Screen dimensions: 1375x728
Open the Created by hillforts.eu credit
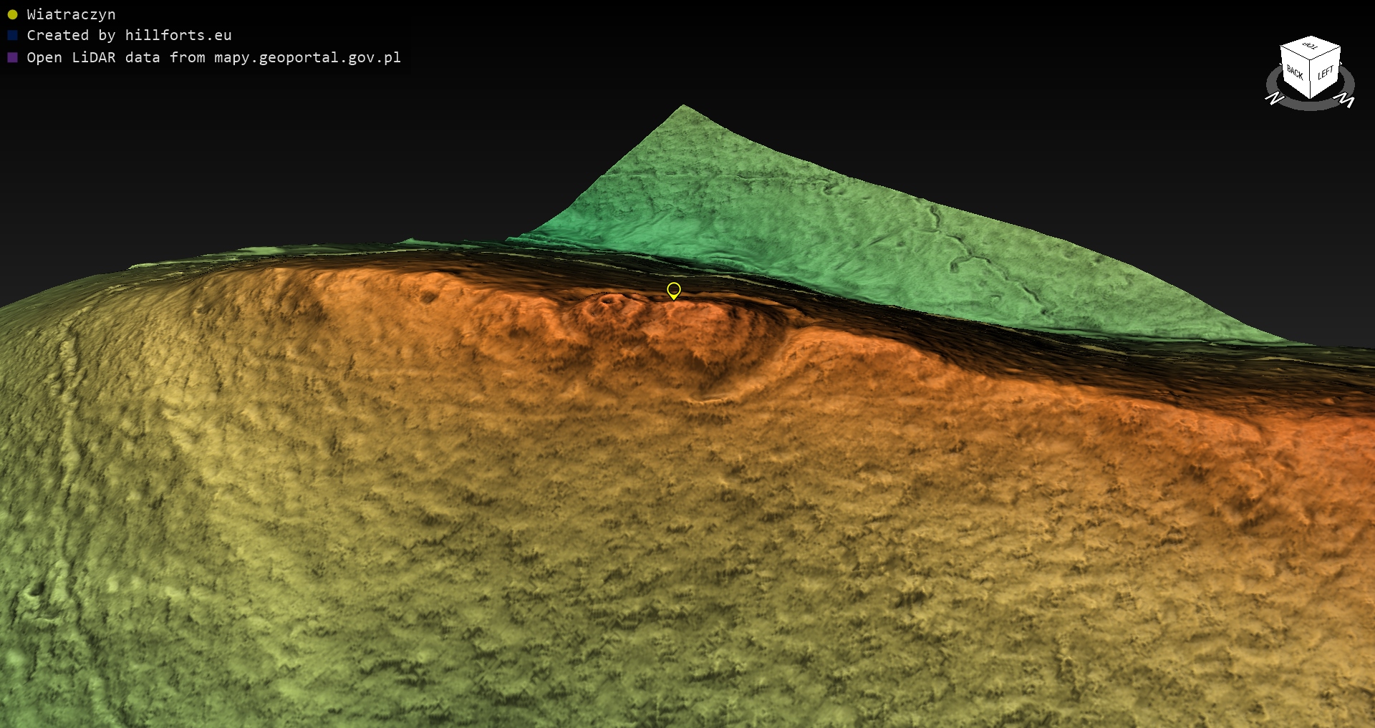pyautogui.click(x=129, y=35)
